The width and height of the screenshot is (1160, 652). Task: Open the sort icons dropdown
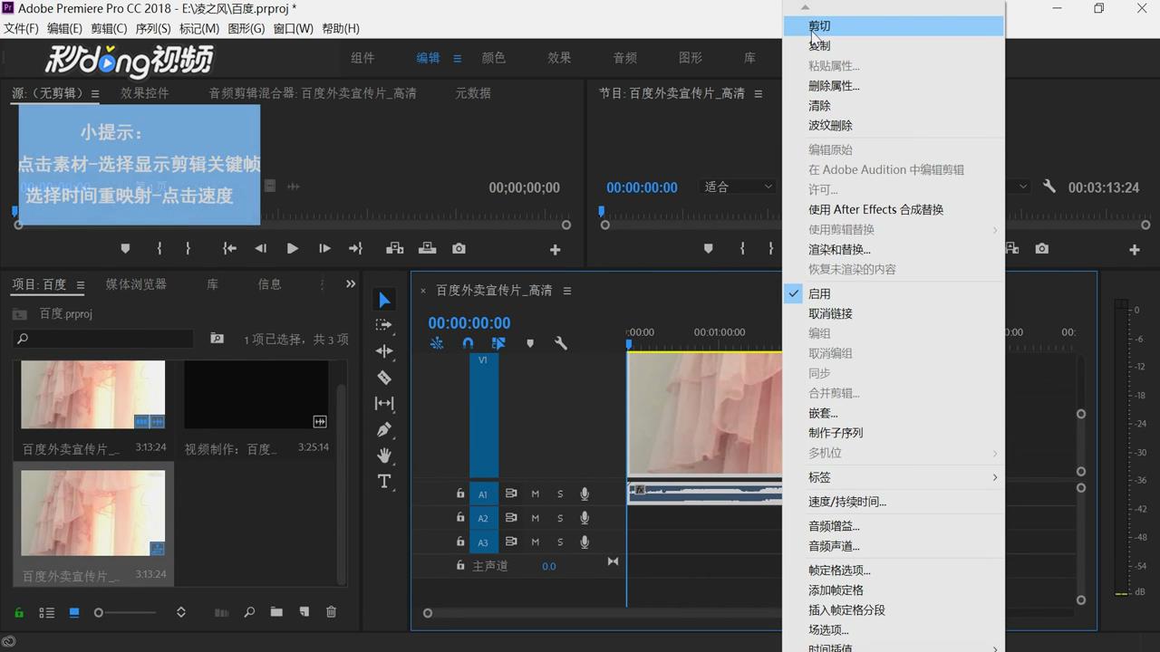coord(180,612)
